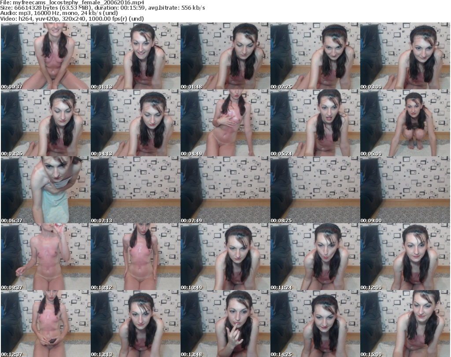
Task: Open the frame stamped 00:10:49
Action: coord(225,257)
